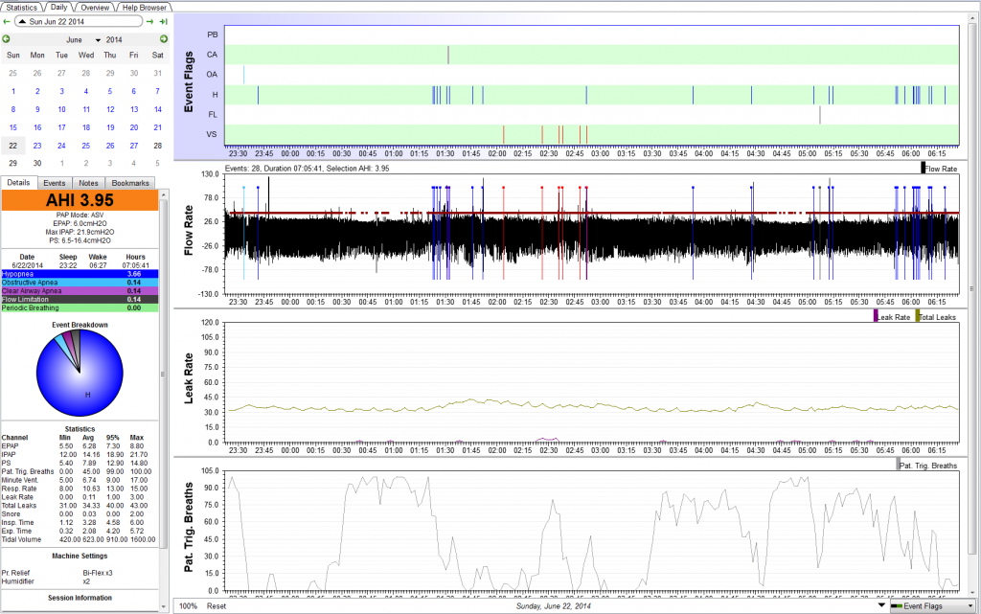Toggle the Total Leaks legend swatch
This screenshot has width=981, height=614.
click(x=918, y=316)
